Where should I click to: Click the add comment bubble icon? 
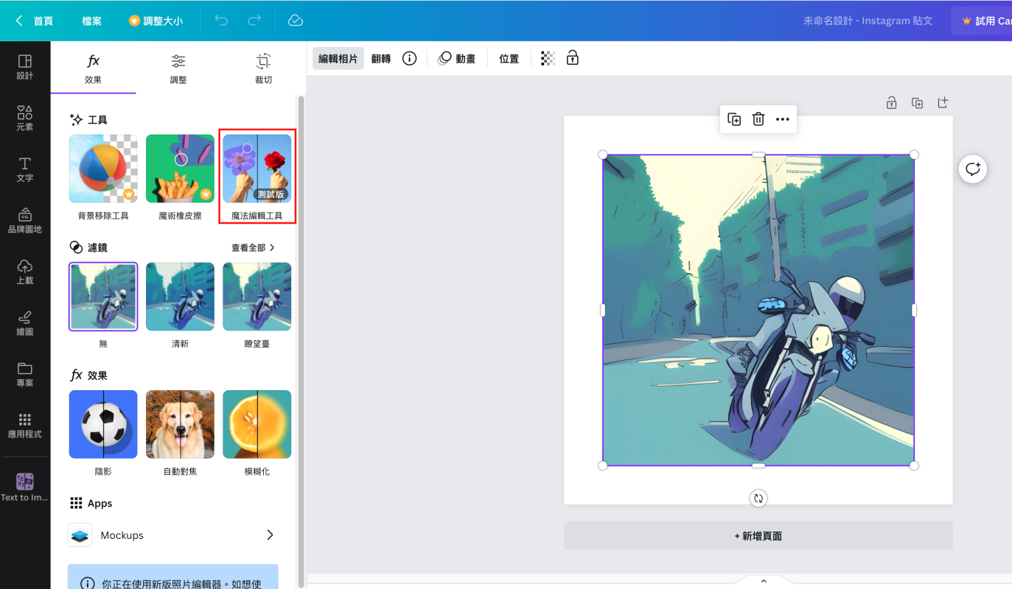[x=972, y=169]
